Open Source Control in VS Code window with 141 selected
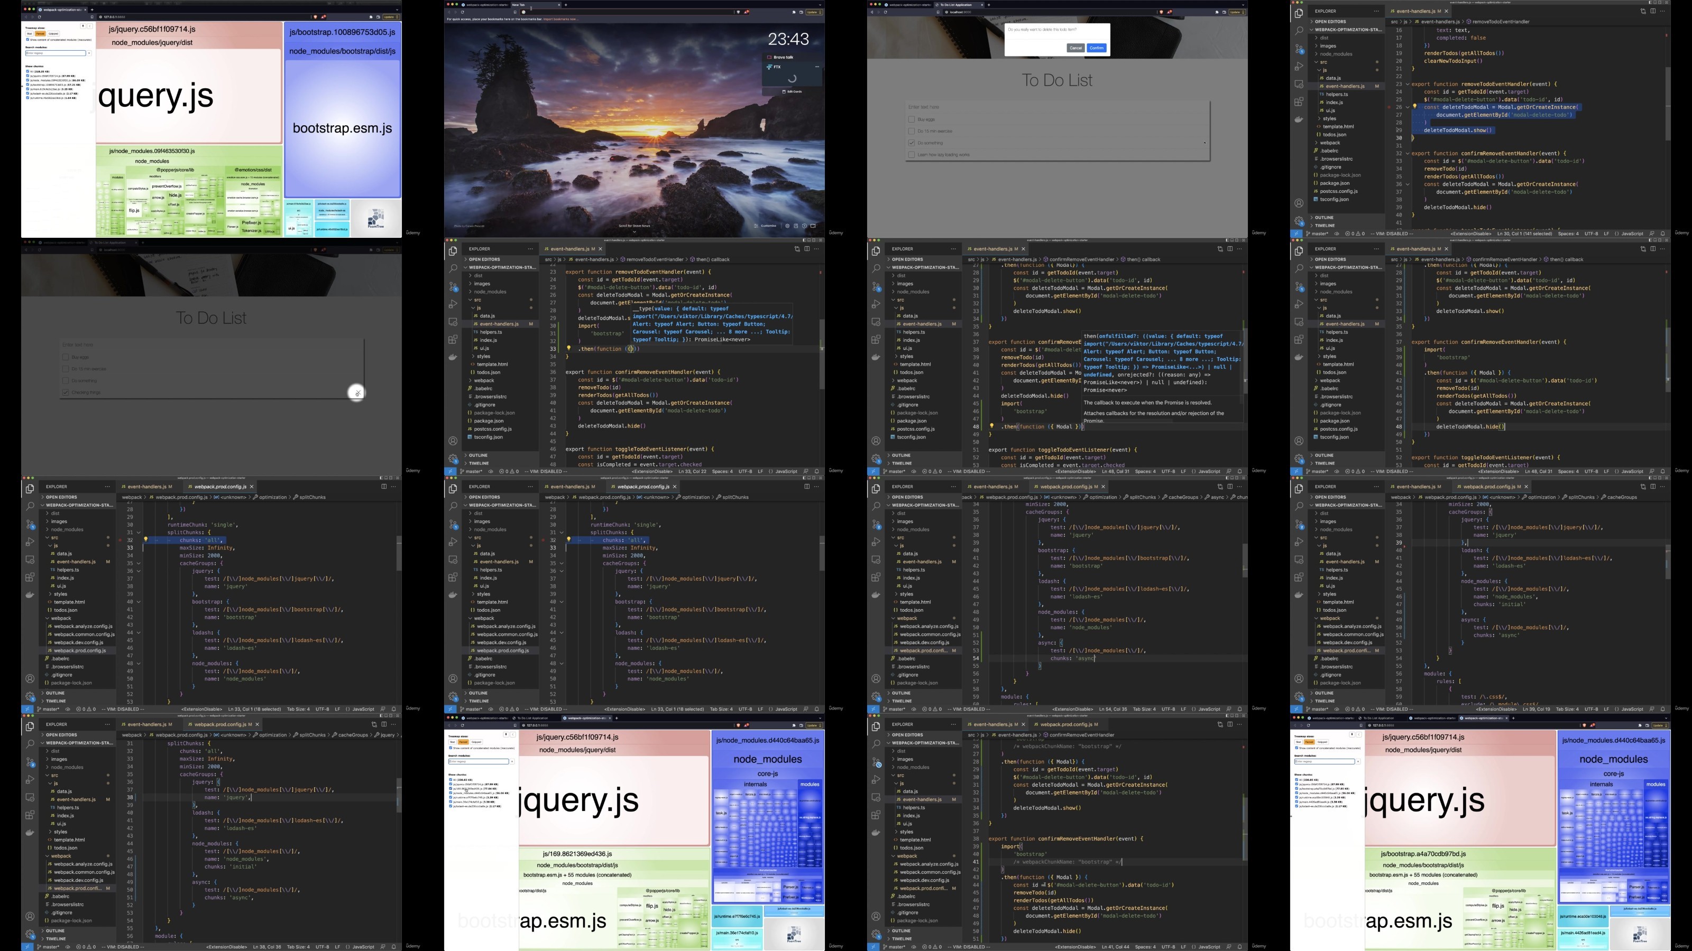The width and height of the screenshot is (1692, 951). click(x=1299, y=49)
